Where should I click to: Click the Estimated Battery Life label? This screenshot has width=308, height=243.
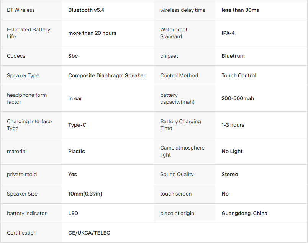coord(28,33)
